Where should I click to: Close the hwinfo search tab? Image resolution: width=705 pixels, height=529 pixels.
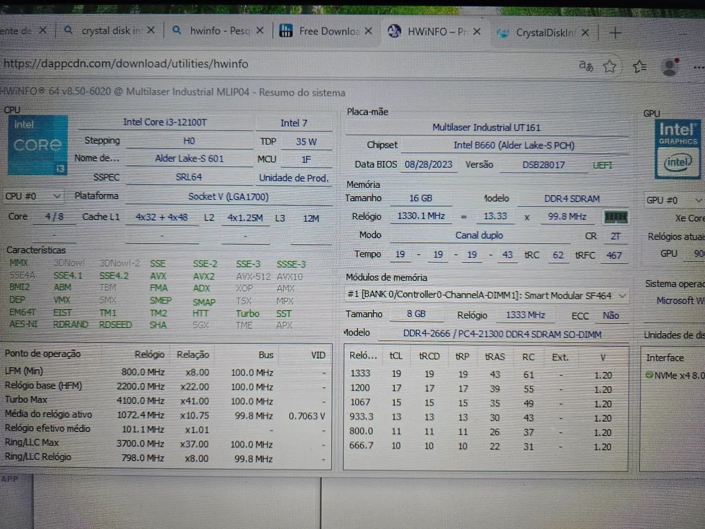[260, 30]
